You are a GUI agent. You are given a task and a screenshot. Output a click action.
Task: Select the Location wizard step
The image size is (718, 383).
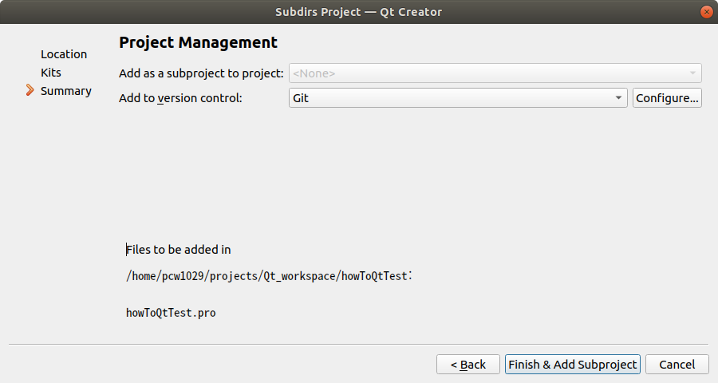click(x=64, y=54)
